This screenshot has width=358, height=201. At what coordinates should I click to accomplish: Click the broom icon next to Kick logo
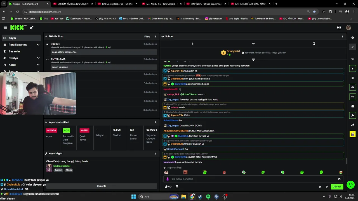coord(32,28)
